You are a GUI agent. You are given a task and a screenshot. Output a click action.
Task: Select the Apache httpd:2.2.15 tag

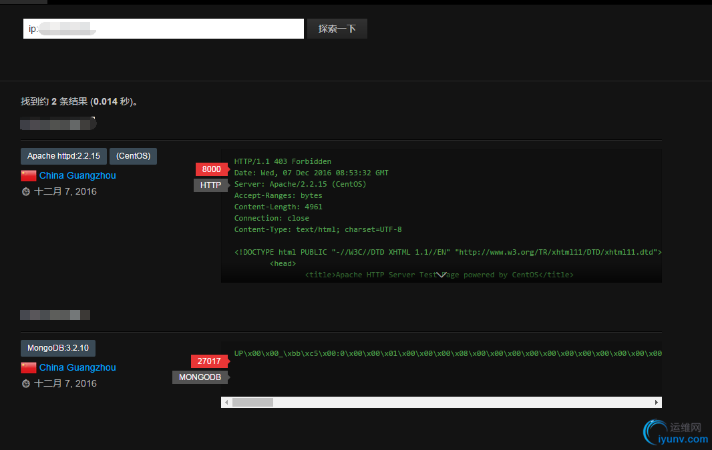[x=63, y=156]
